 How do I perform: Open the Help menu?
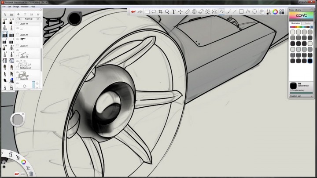click(33, 7)
